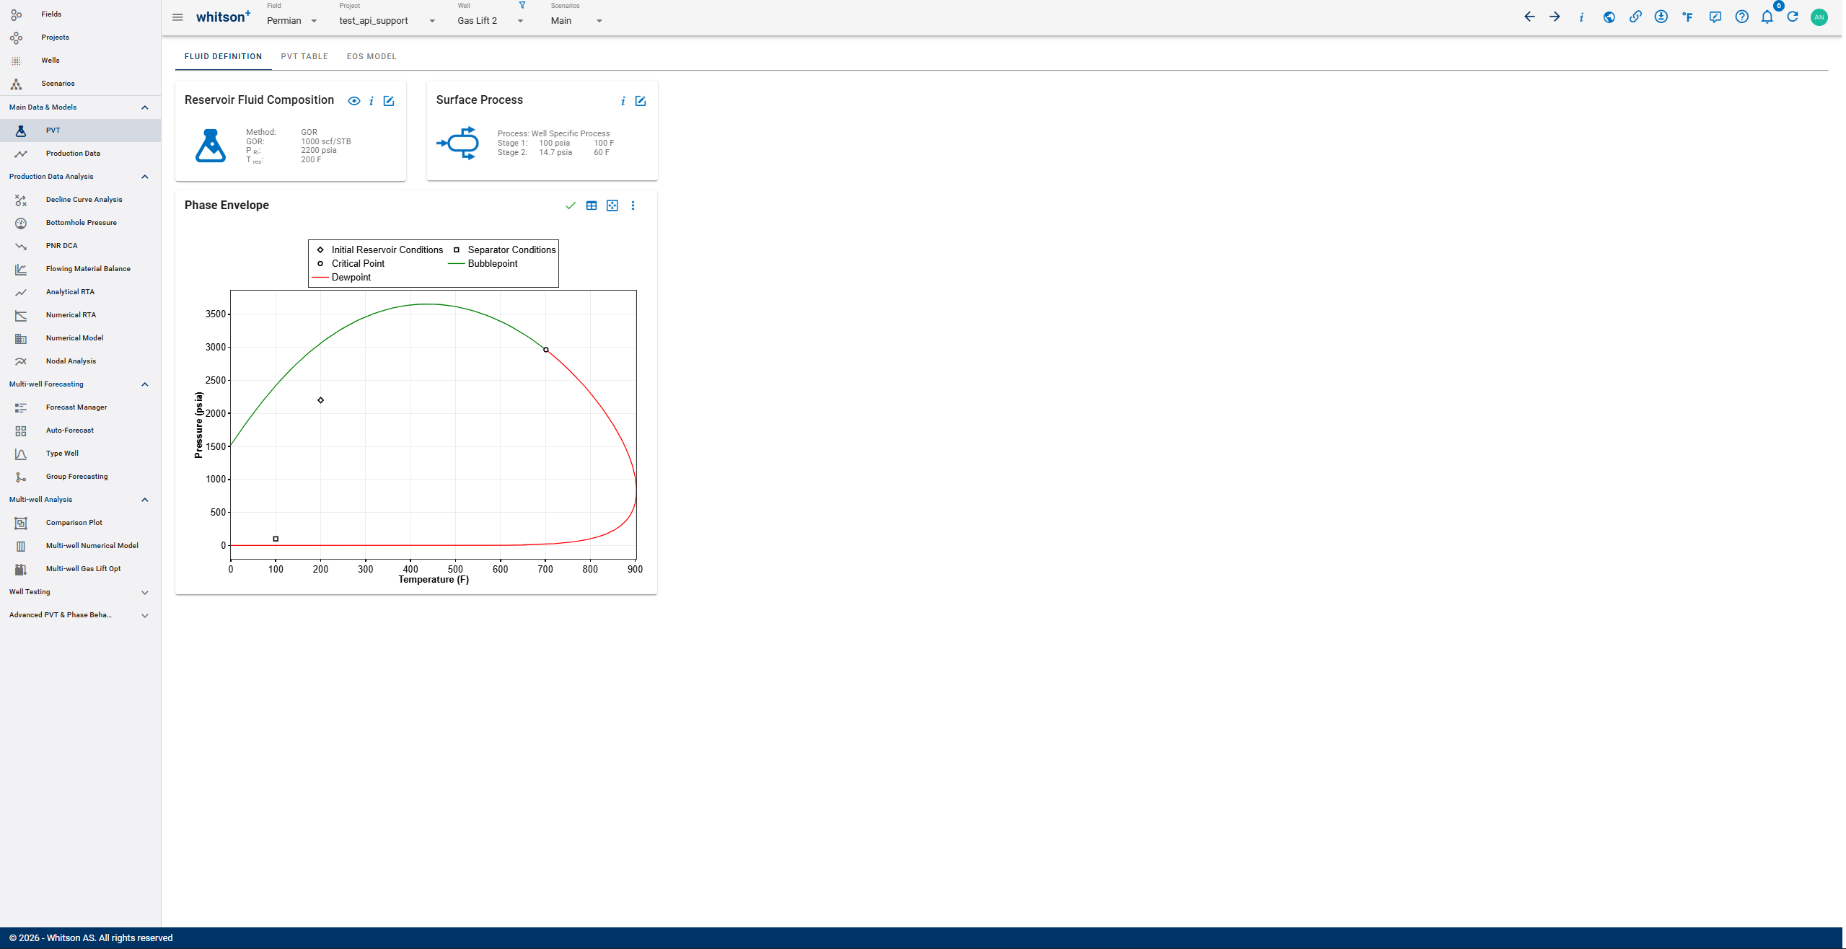Screen dimensions: 1846x949
Task: Switch to the EOS MODEL tab
Action: 372,56
